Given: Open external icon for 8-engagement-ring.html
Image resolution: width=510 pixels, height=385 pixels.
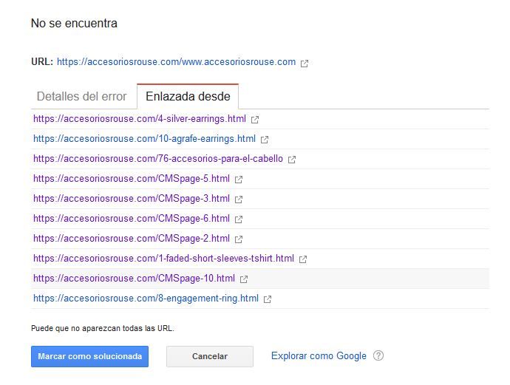Looking at the screenshot, I should tap(268, 299).
